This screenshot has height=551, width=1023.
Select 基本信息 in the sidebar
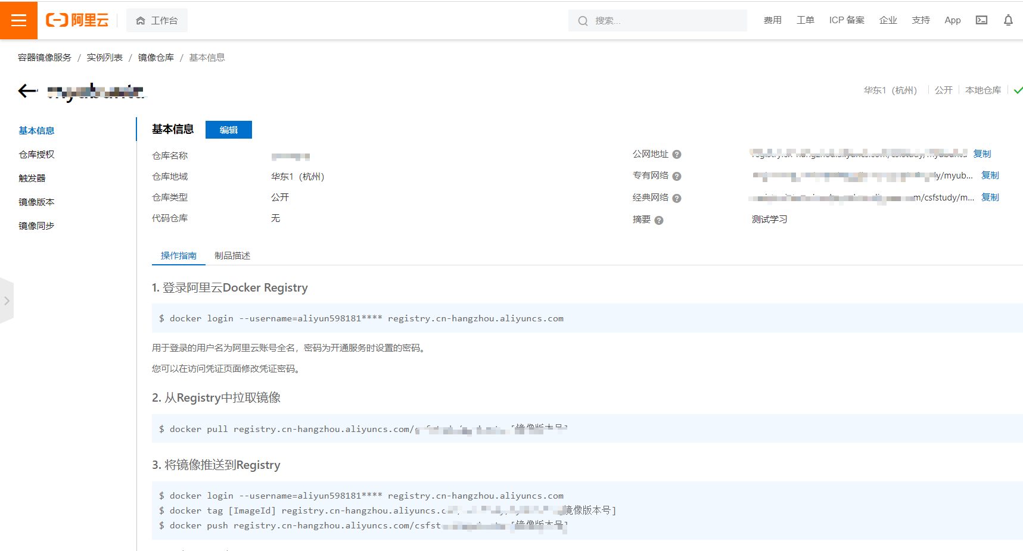pyautogui.click(x=36, y=131)
